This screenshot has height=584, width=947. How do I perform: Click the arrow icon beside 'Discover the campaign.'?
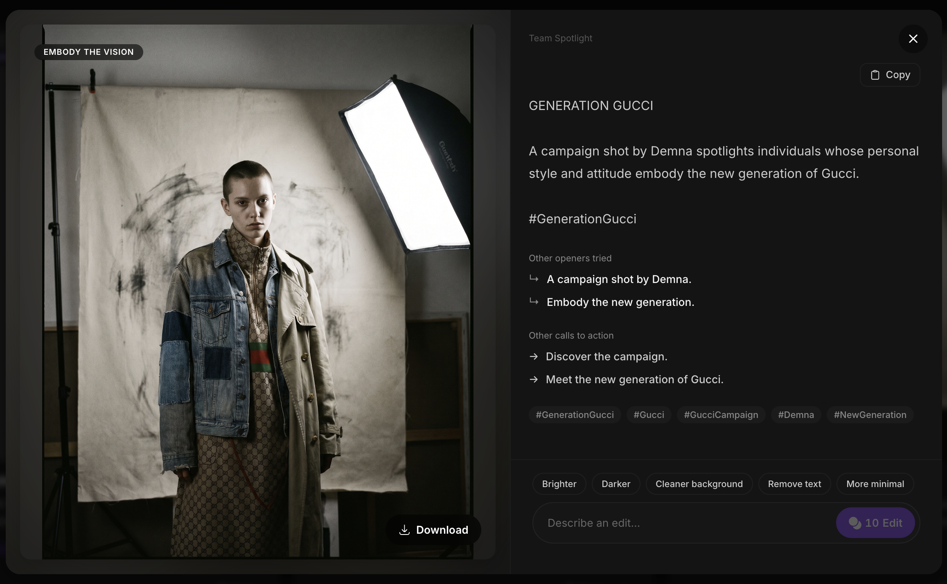[x=534, y=357]
